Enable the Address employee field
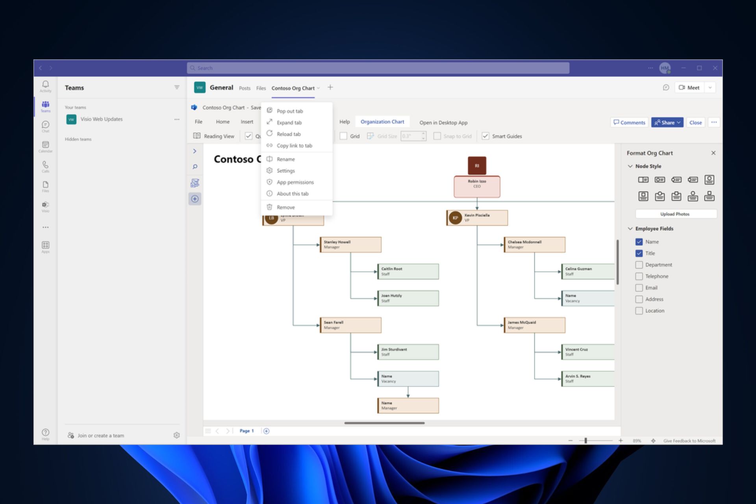The height and width of the screenshot is (504, 756). [x=639, y=299]
